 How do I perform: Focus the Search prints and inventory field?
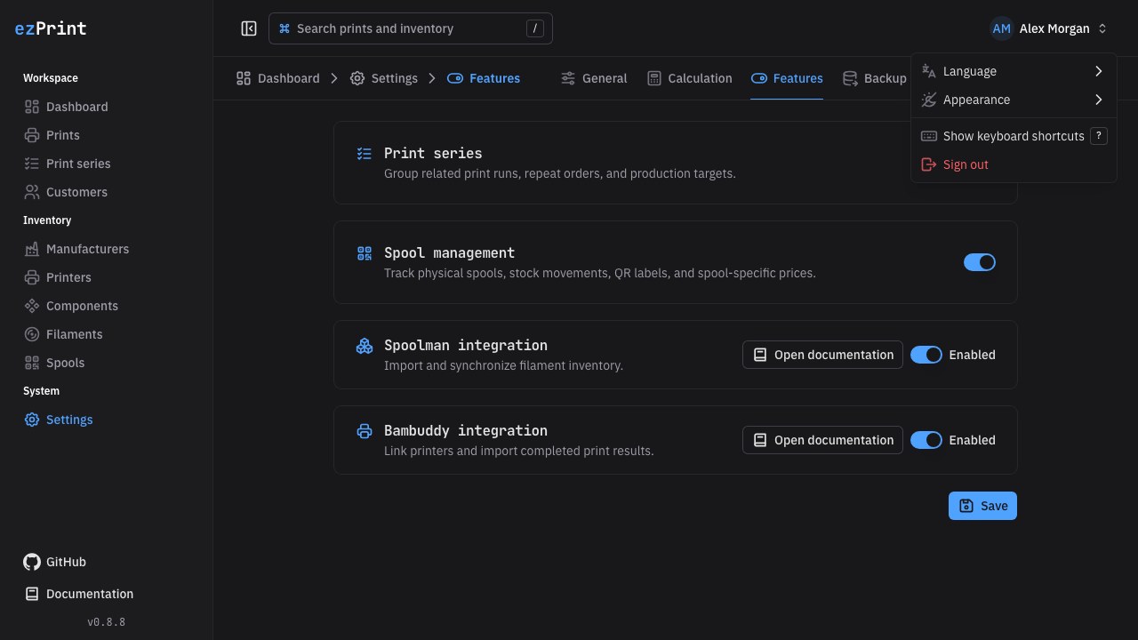click(x=411, y=28)
